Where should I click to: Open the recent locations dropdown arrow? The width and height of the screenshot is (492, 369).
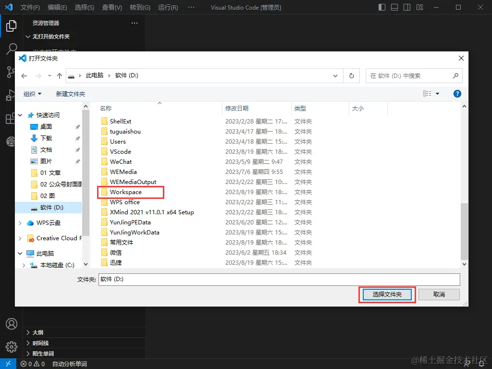coord(49,75)
